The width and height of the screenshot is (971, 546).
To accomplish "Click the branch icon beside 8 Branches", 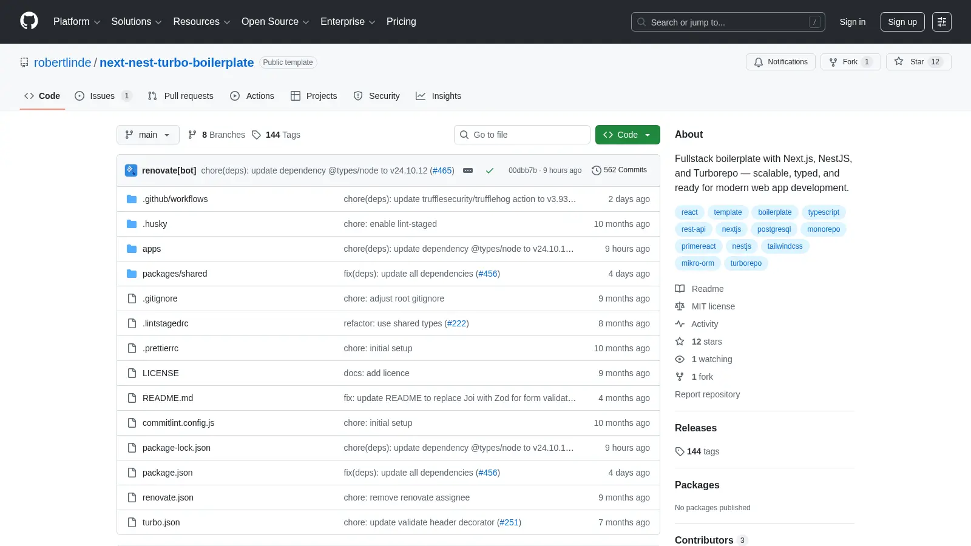I will coord(192,135).
